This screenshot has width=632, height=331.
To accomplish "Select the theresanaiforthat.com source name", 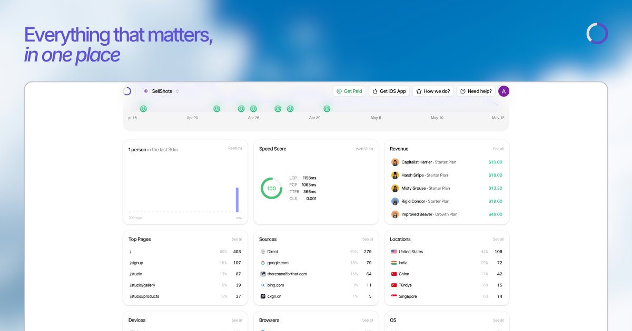I will click(x=287, y=274).
